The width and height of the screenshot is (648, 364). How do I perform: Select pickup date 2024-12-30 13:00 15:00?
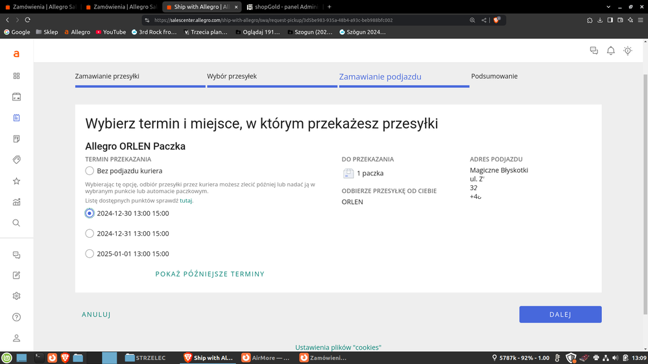click(x=90, y=213)
